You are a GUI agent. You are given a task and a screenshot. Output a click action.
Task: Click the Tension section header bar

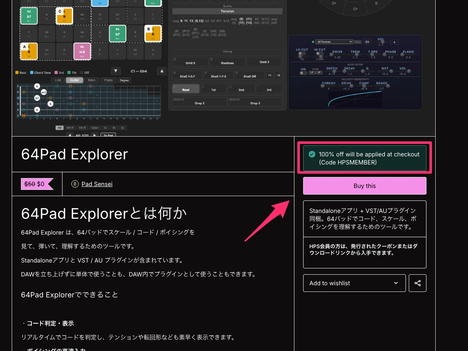227,11
